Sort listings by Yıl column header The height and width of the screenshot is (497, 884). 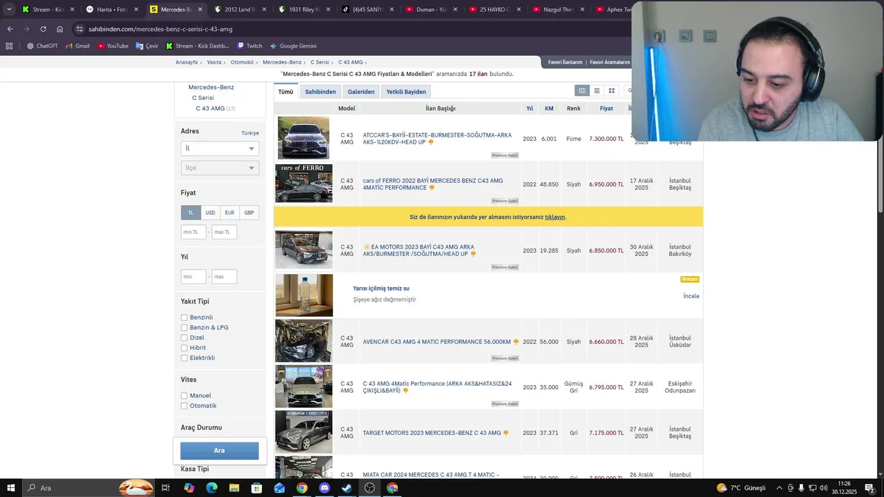point(530,108)
